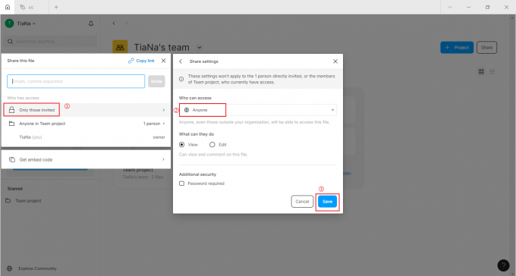This screenshot has width=516, height=276.
Task: Open the help question mark button
Action: click(x=503, y=265)
